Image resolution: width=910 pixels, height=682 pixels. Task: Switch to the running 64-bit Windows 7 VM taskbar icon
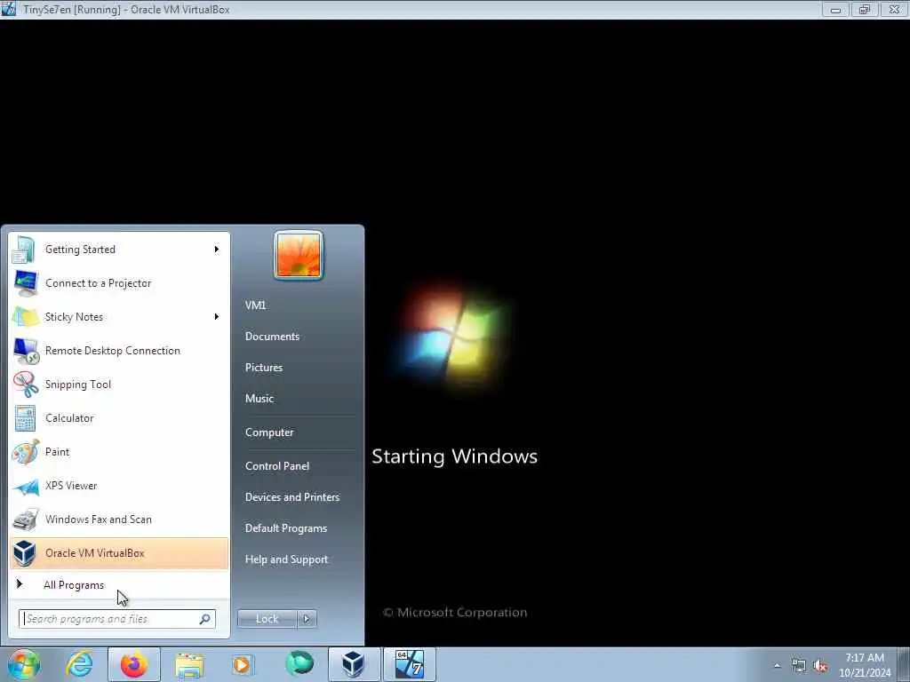click(x=410, y=664)
